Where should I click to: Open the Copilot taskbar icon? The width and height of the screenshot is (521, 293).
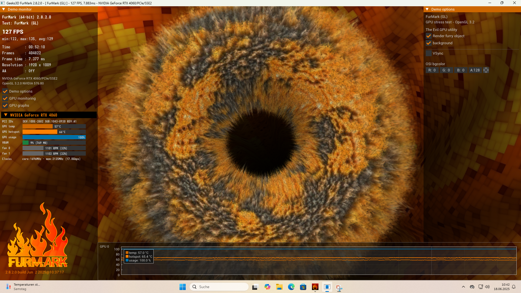[267, 287]
